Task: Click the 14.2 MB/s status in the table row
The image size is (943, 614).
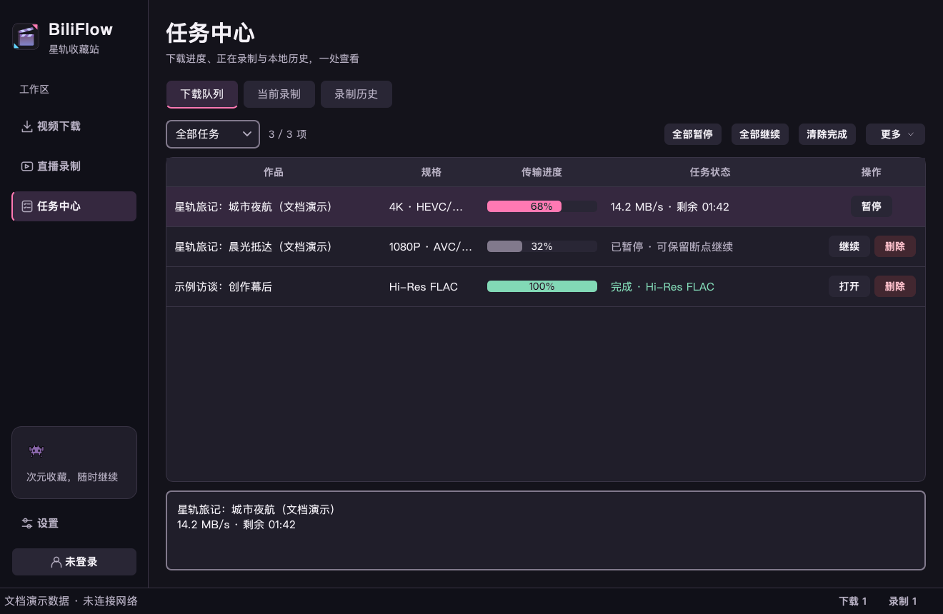Action: pyautogui.click(x=670, y=206)
